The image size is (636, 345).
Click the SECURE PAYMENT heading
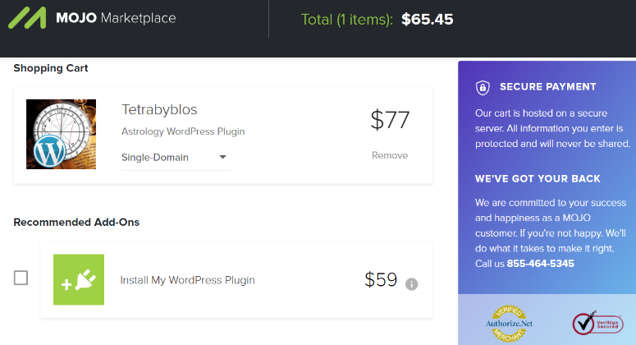(x=548, y=86)
